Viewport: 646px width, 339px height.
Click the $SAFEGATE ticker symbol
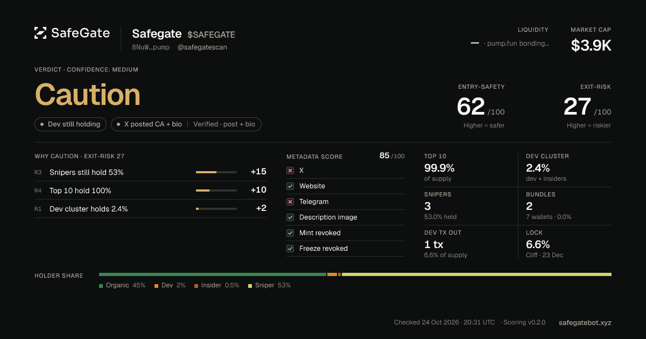(211, 34)
